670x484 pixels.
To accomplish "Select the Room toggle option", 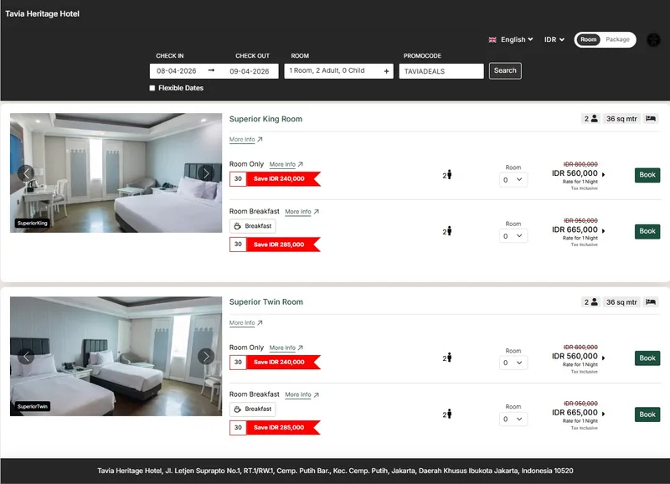I will pyautogui.click(x=589, y=39).
